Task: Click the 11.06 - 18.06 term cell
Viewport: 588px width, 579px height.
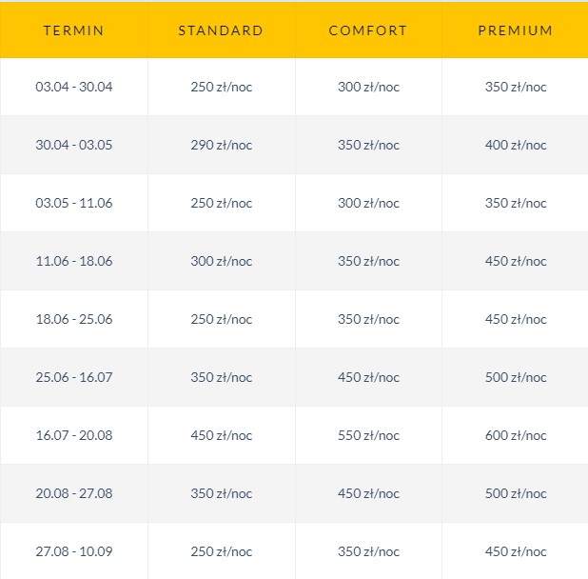Action: [74, 261]
